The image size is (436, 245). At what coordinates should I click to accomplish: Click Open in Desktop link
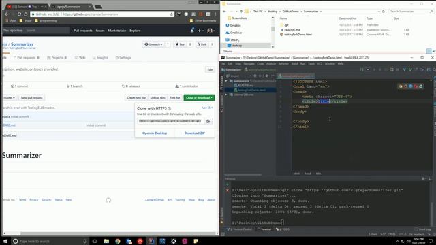pyautogui.click(x=155, y=133)
